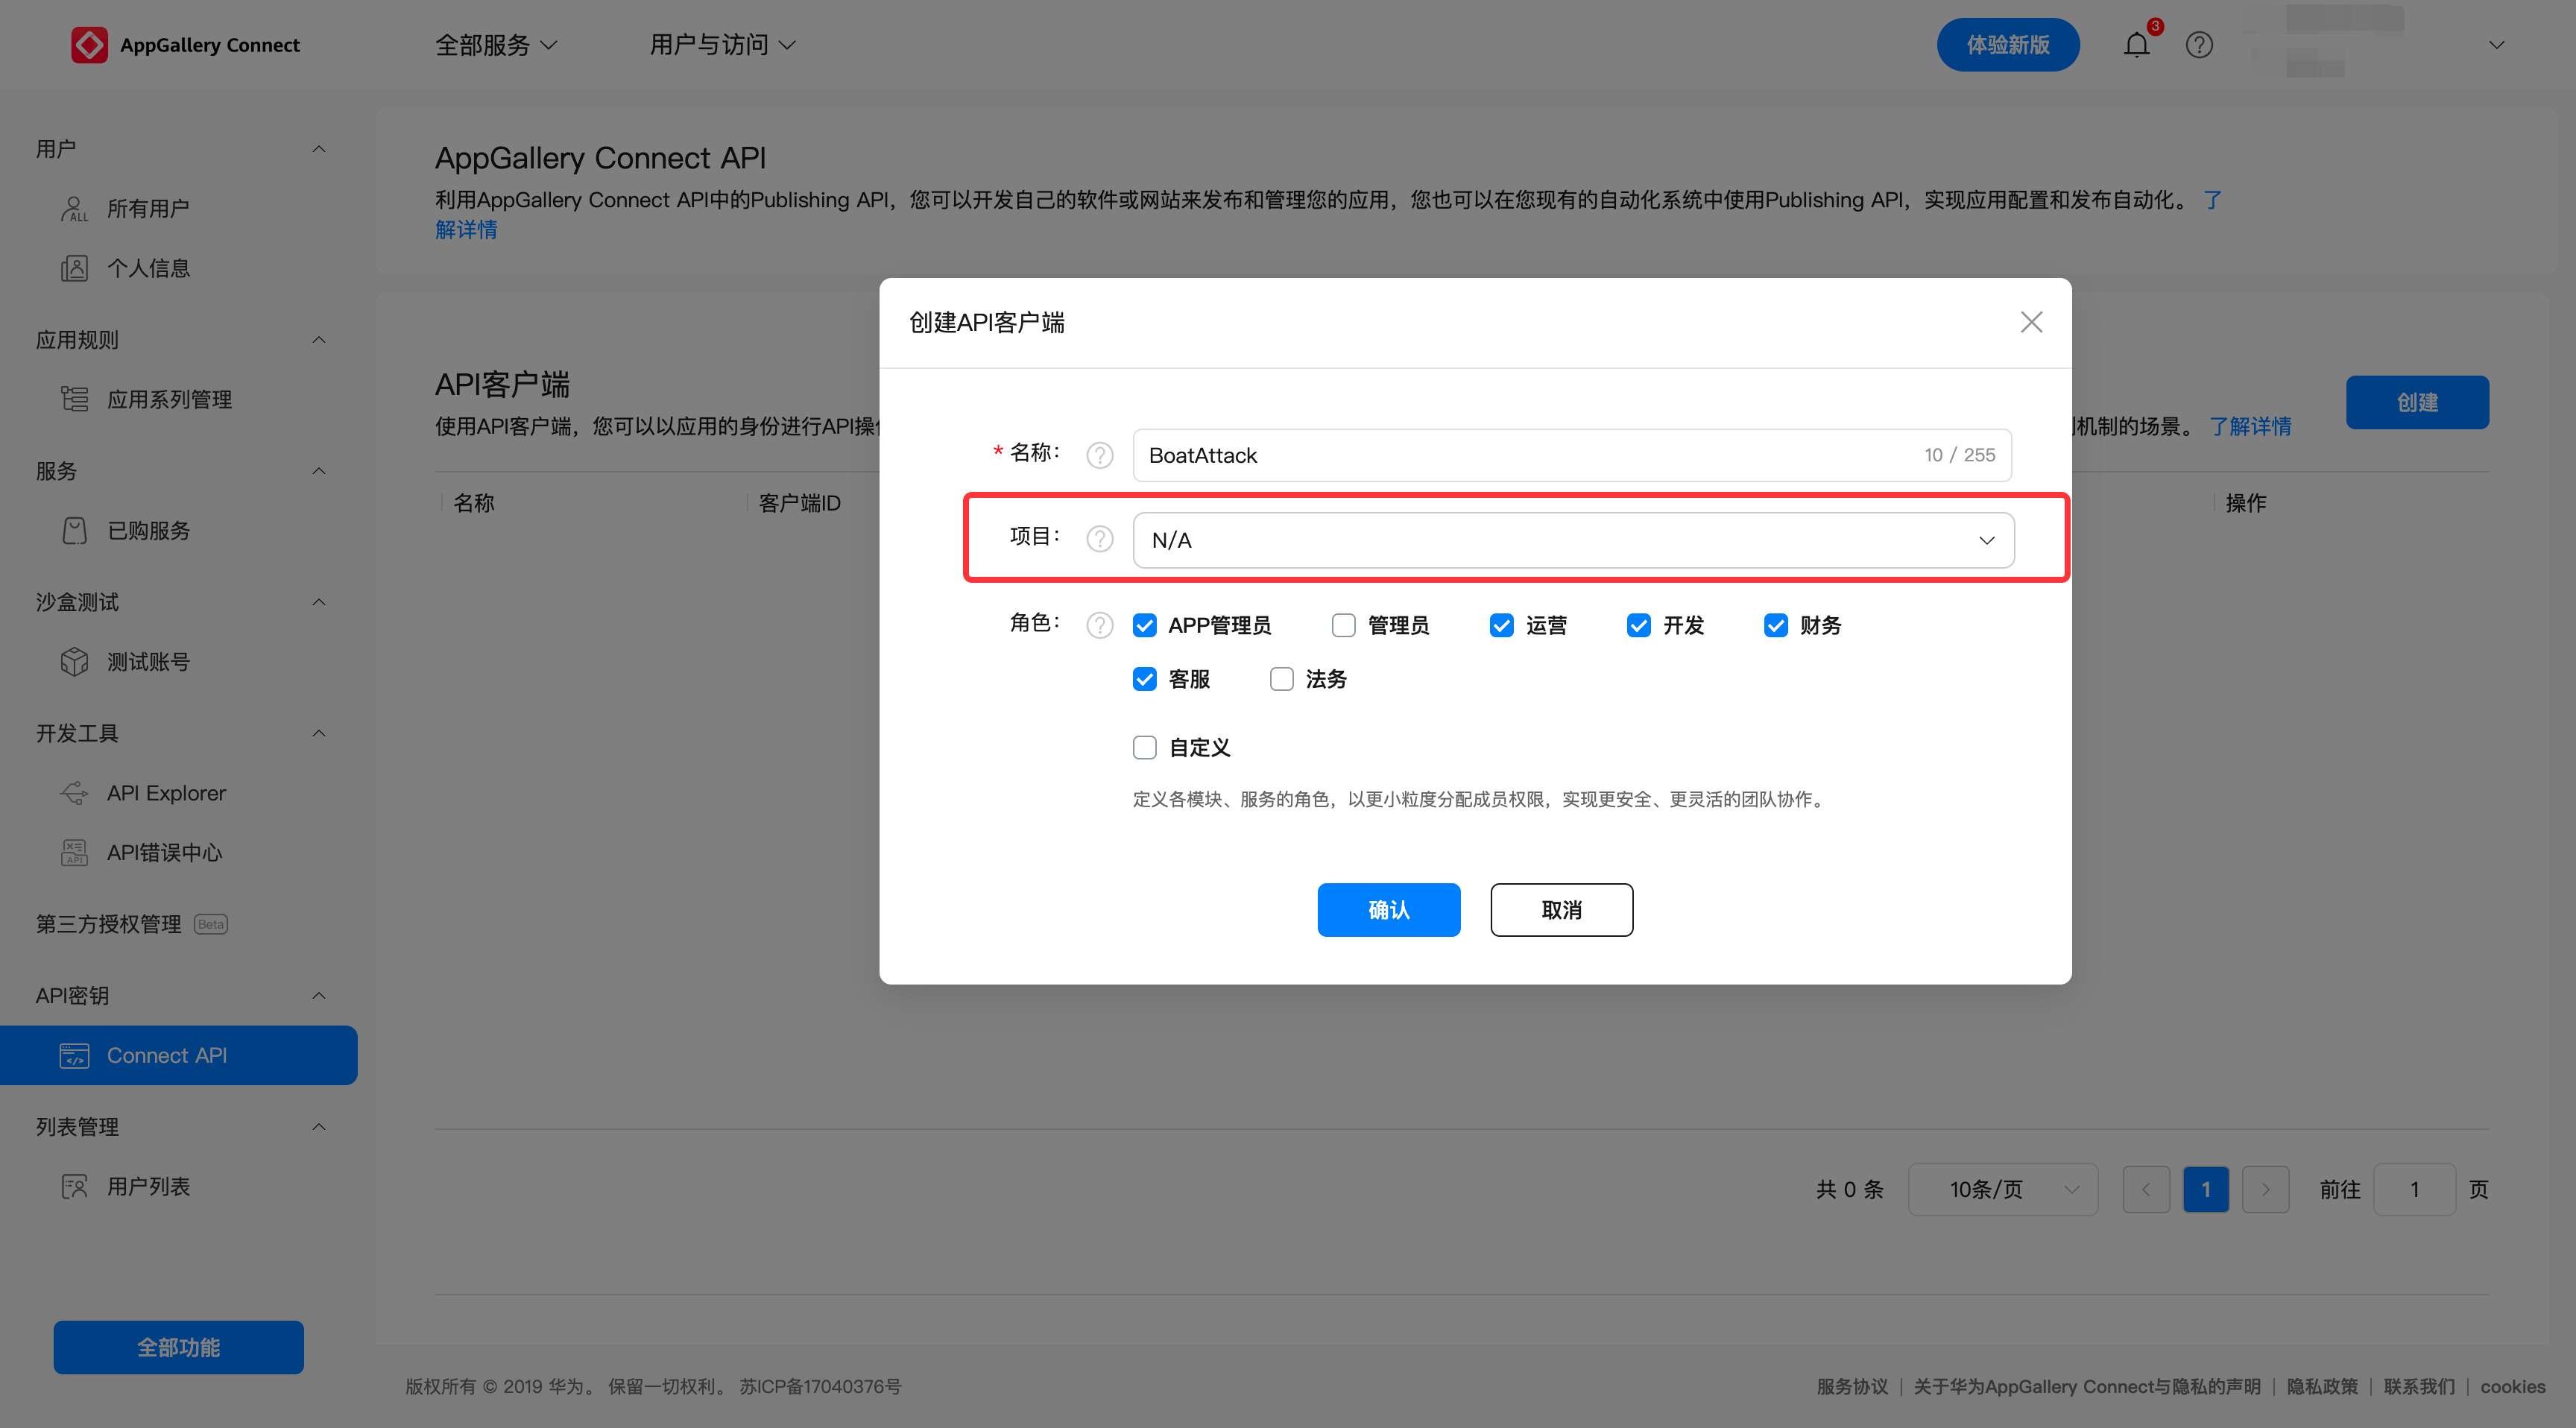Viewport: 2576px width, 1428px height.
Task: Open the 全部服务 top menu
Action: [x=496, y=45]
